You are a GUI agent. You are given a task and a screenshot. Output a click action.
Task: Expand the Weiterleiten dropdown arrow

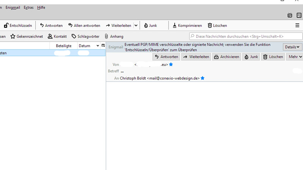[136, 25]
